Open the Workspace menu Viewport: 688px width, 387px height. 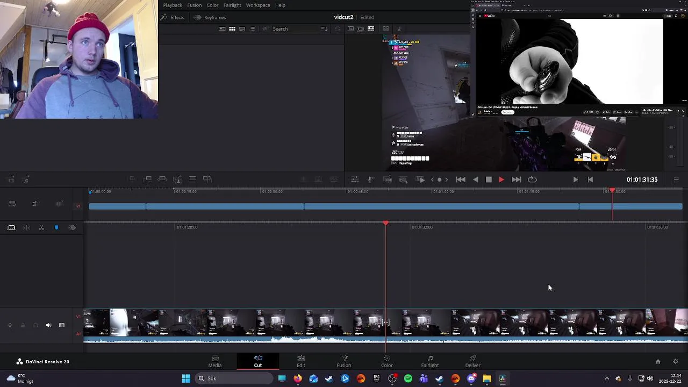(x=258, y=5)
